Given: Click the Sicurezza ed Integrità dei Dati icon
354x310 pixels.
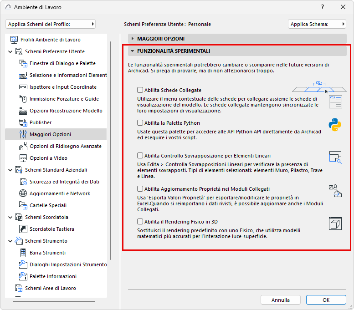Looking at the screenshot, I should [23, 182].
